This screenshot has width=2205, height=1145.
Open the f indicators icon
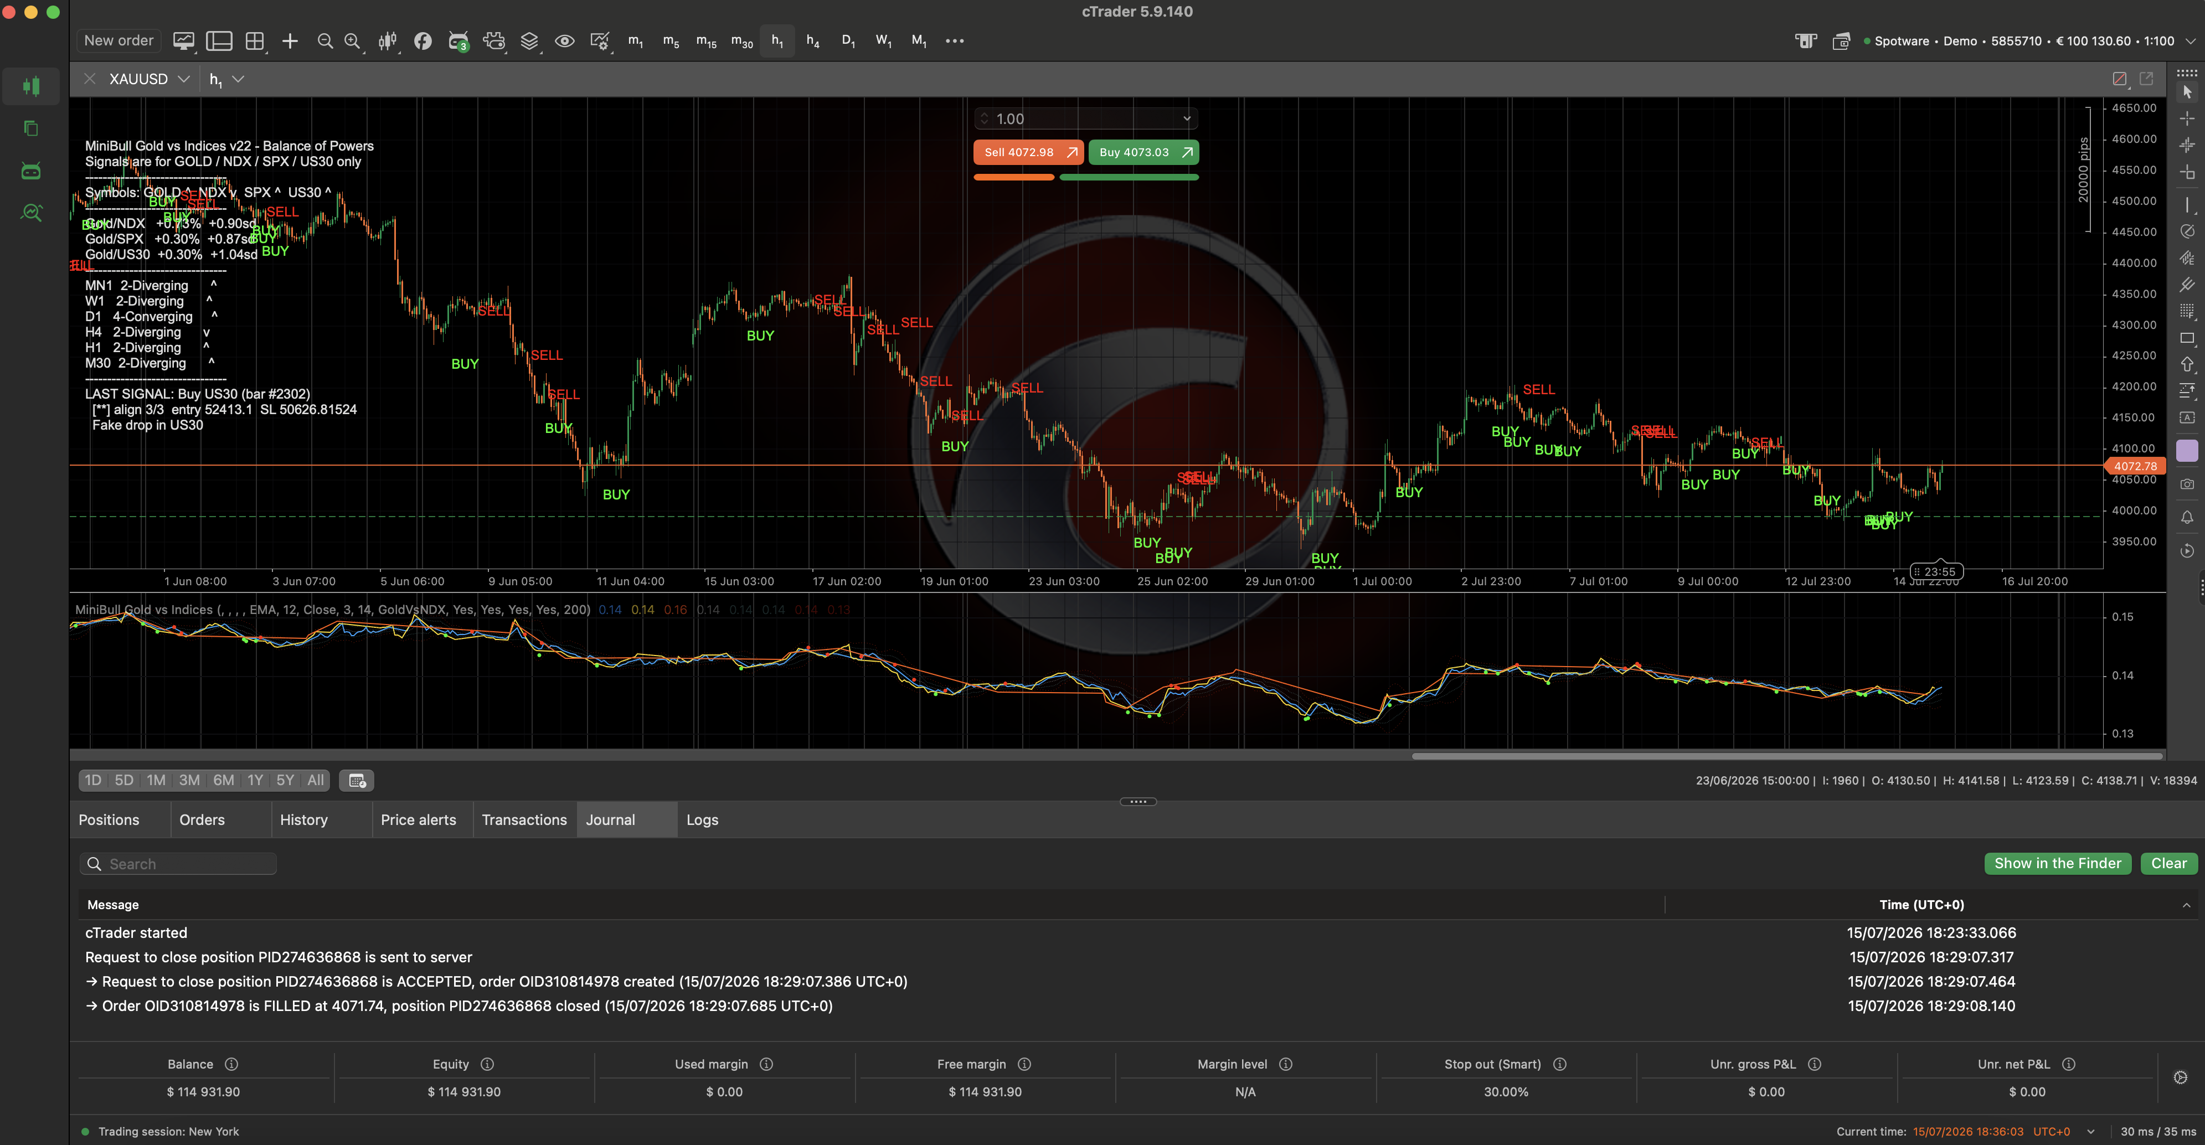click(x=423, y=40)
